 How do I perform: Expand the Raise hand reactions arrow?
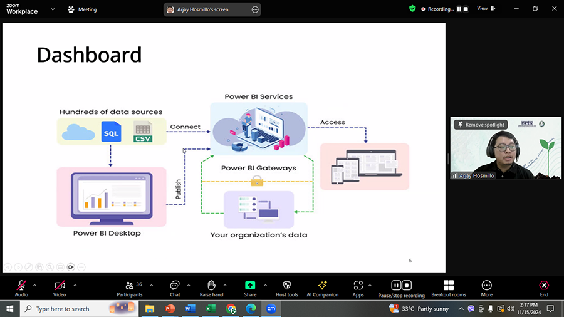(225, 286)
